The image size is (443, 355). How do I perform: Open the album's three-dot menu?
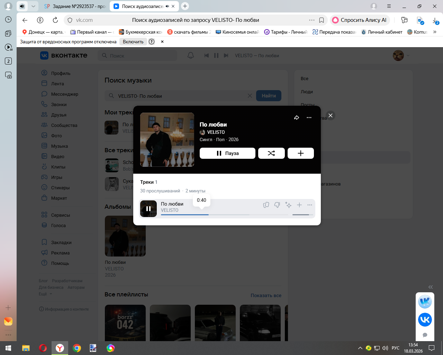[x=309, y=118]
